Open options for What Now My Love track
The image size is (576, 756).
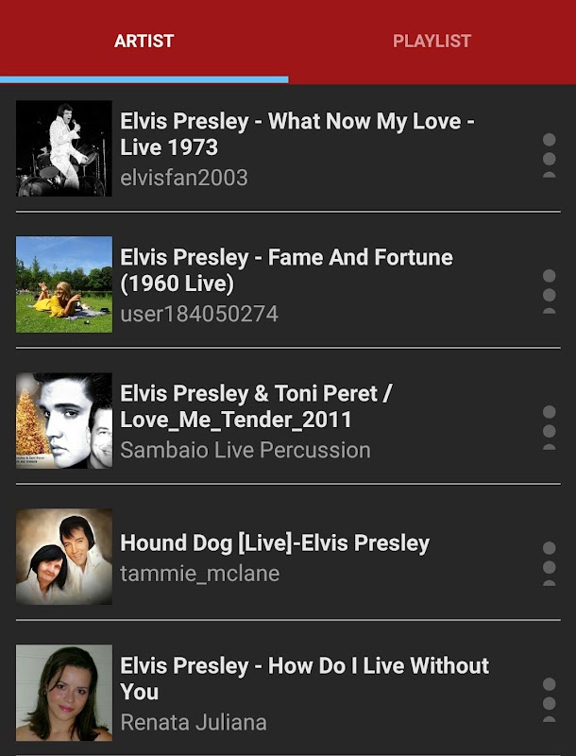(x=549, y=154)
